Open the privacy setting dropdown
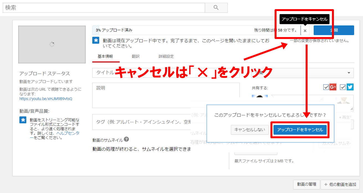Viewport: 363px width, 193px height. coord(302,73)
